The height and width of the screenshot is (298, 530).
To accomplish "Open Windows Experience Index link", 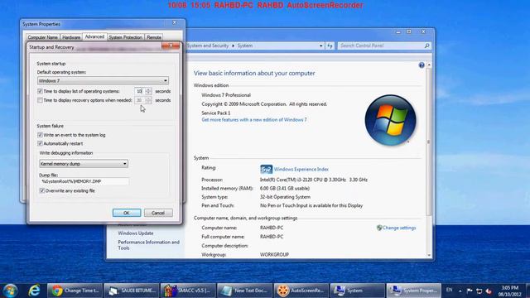I will click(x=301, y=169).
